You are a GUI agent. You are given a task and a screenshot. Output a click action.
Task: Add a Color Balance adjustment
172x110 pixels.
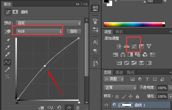click(x=123, y=54)
